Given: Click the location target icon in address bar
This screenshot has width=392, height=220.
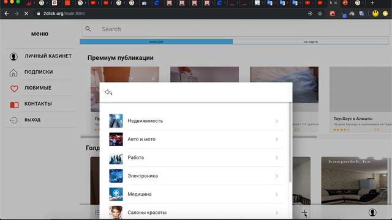Looking at the screenshot, I should tap(310, 13).
